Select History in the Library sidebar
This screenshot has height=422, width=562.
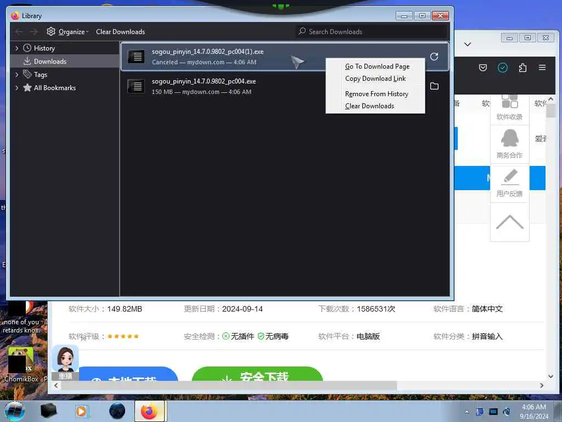(44, 48)
